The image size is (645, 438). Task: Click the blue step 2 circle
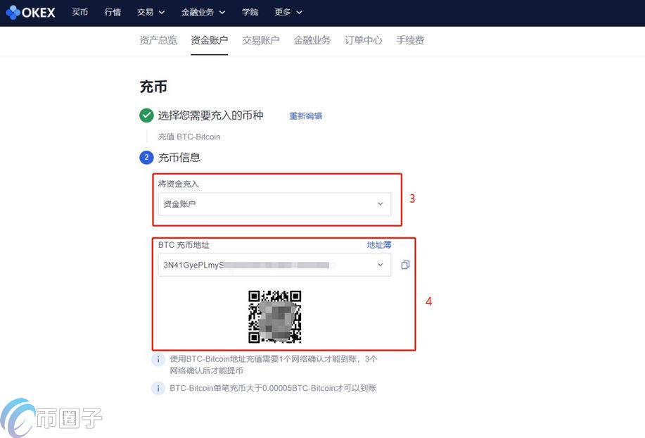pos(146,157)
